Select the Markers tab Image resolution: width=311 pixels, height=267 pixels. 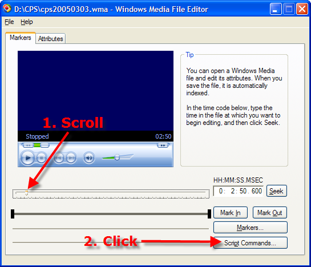click(x=21, y=38)
